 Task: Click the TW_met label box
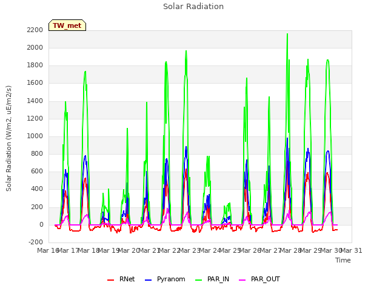(67, 25)
